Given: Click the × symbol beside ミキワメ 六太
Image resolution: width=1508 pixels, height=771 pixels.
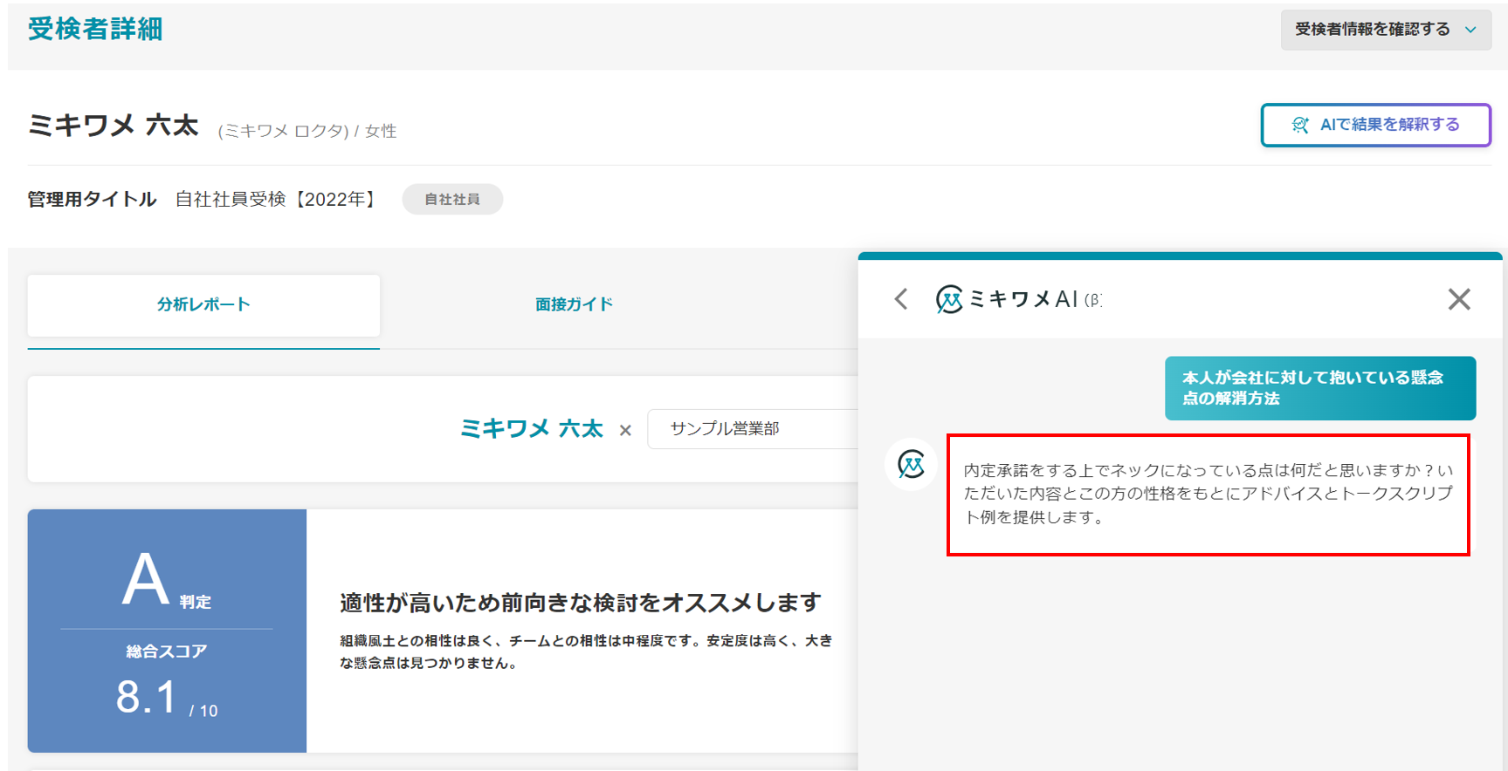Looking at the screenshot, I should point(625,430).
